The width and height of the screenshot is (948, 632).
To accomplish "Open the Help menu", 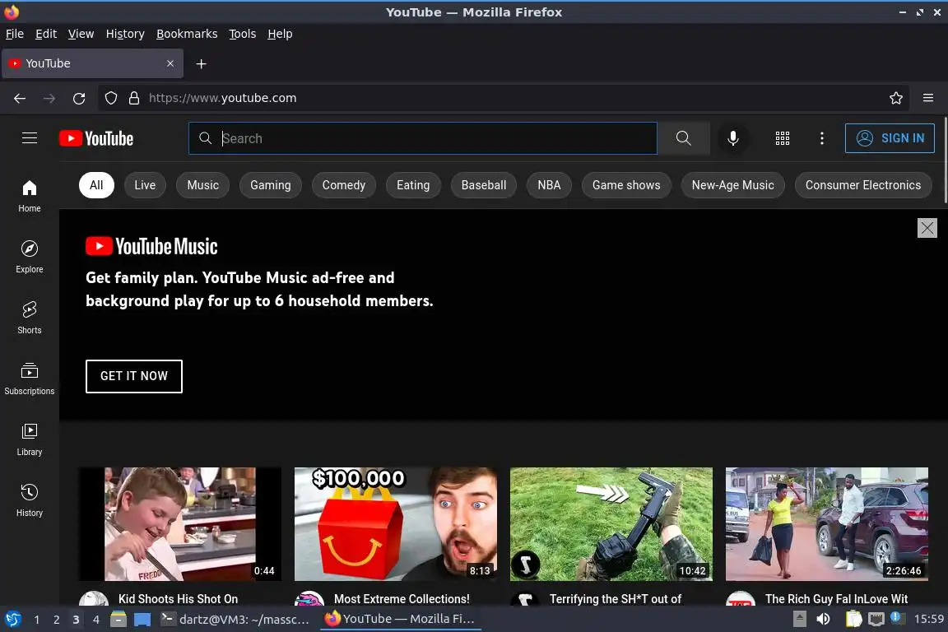I will click(280, 34).
